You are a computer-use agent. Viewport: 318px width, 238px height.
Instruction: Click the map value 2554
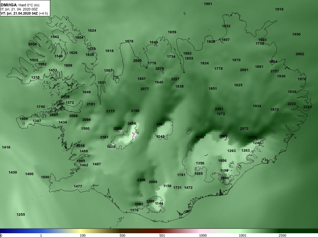pyautogui.click(x=252, y=137)
